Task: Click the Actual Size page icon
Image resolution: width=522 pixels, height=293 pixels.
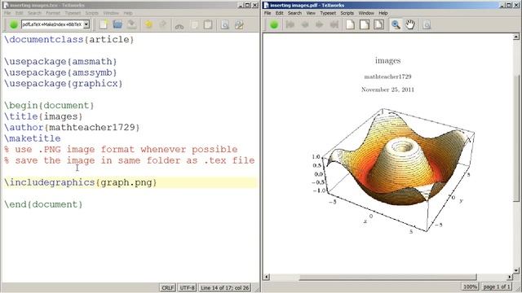Action: (x=350, y=24)
